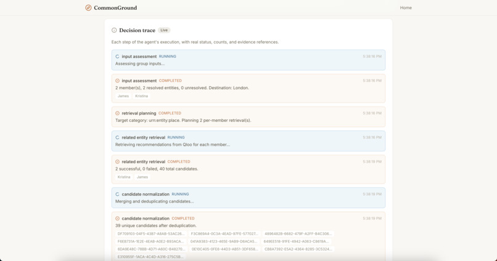Click the 'Merging and deduplicating candidates...' message

[155, 201]
